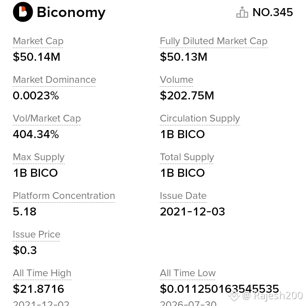Show the Volume definition label

point(176,79)
